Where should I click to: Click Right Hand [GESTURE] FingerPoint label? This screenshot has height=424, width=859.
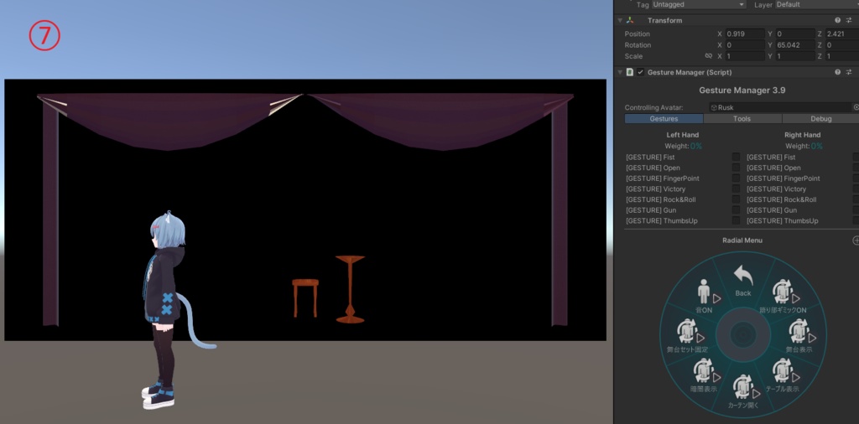784,178
